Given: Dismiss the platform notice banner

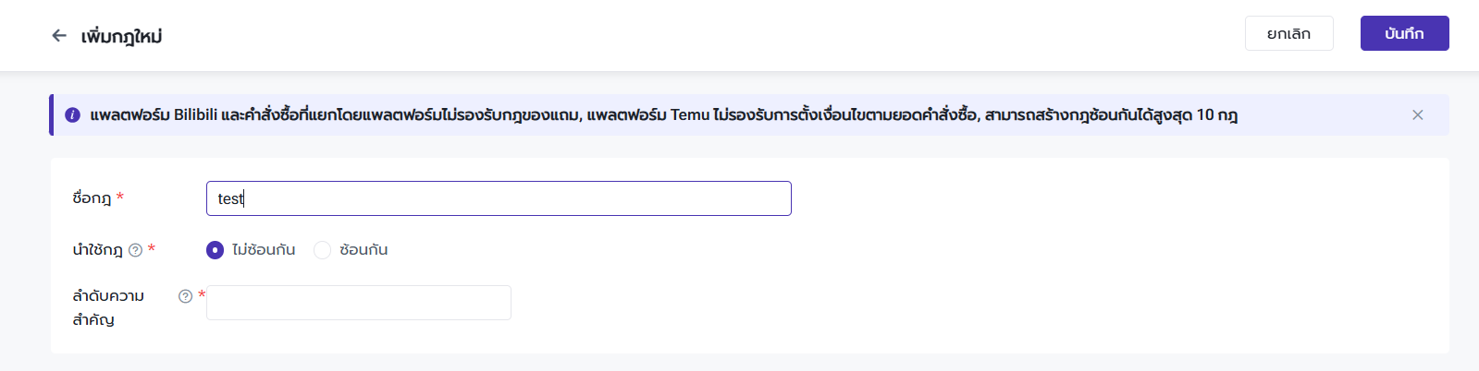Looking at the screenshot, I should [1417, 115].
